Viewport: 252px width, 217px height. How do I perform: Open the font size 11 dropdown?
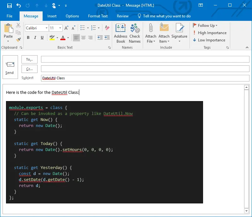coord(60,28)
